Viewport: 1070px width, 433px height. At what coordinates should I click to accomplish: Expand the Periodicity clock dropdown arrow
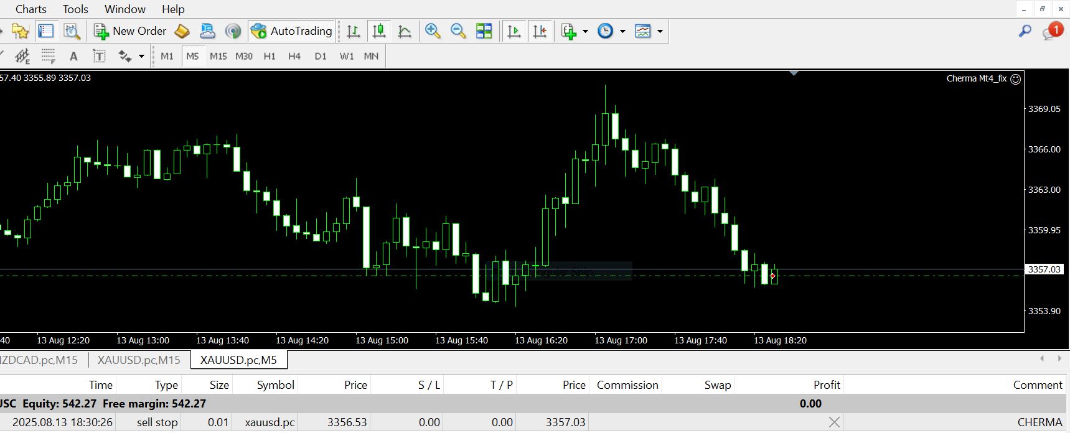click(x=622, y=31)
